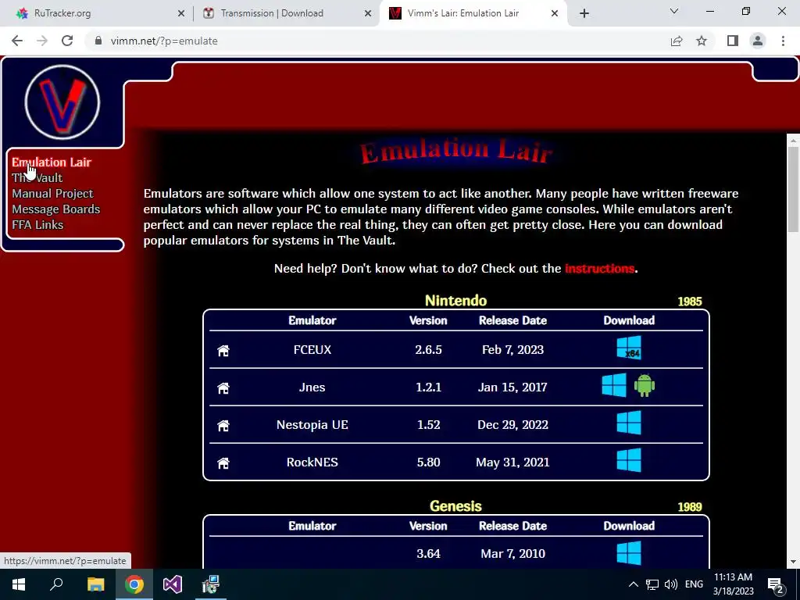The image size is (800, 600).
Task: Open Nestopia UE homepage house icon
Action: (223, 425)
